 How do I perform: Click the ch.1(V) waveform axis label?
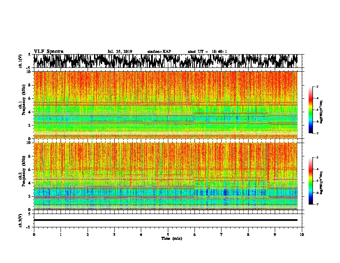tap(21, 61)
